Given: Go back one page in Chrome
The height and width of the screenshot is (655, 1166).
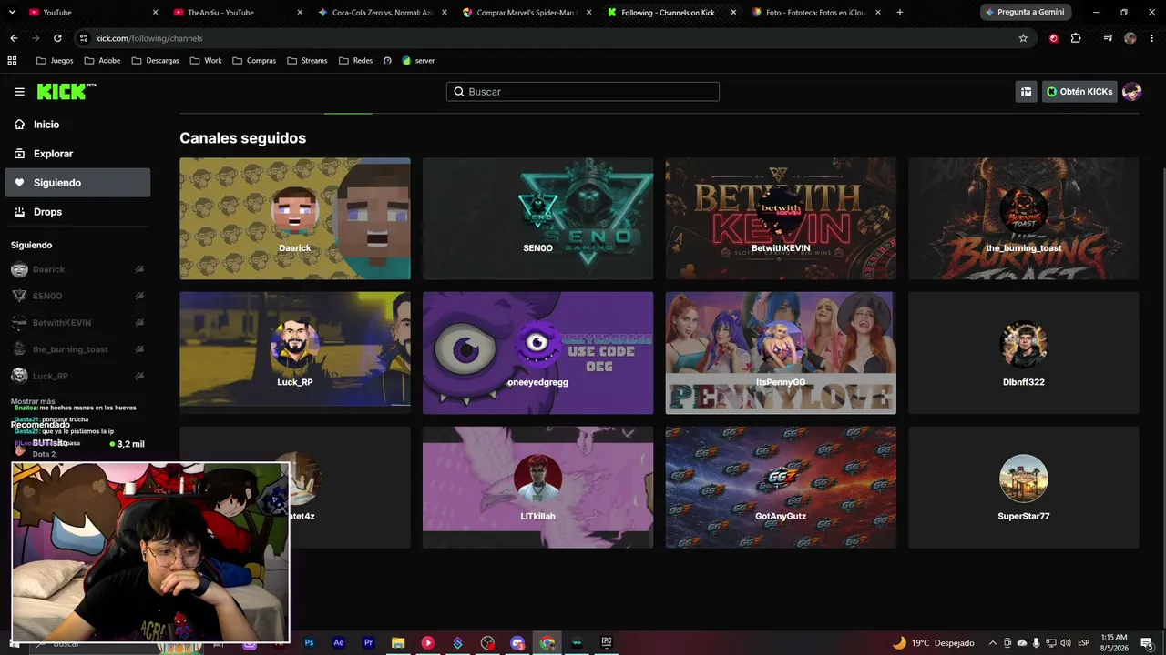Looking at the screenshot, I should [x=14, y=38].
